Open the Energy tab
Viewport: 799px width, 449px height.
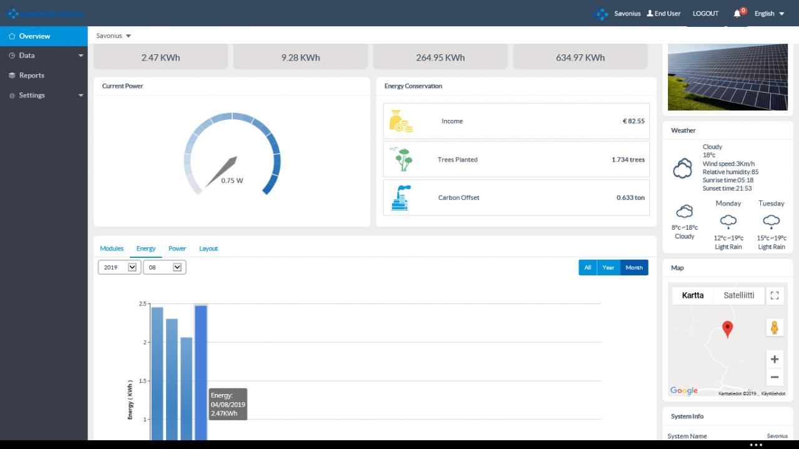pyautogui.click(x=146, y=249)
